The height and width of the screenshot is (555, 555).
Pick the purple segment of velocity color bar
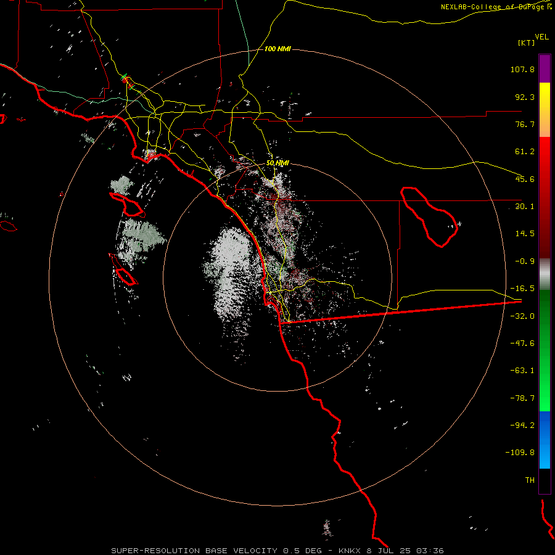coord(545,68)
